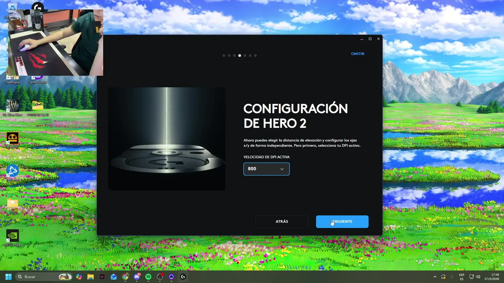Screen dimensions: 504x283
Task: Select the highlighted fourth progress dot
Action: pos(239,55)
